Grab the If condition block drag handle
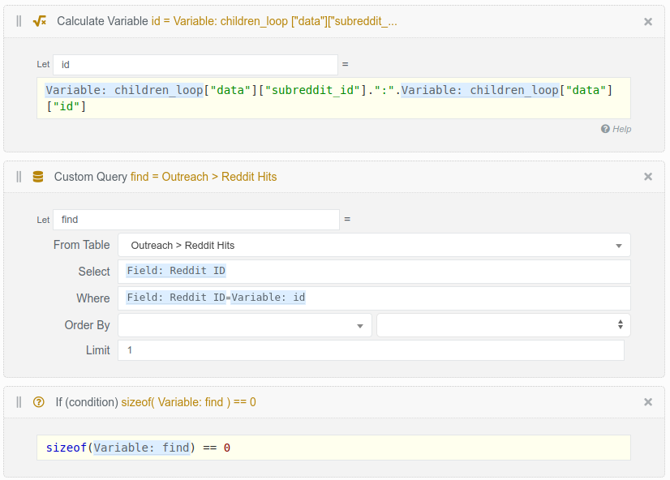Image resolution: width=670 pixels, height=480 pixels. (x=19, y=402)
